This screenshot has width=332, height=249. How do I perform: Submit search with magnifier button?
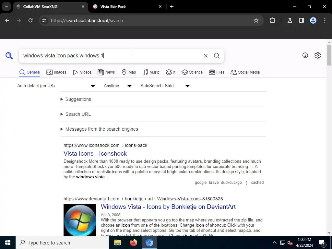217,56
